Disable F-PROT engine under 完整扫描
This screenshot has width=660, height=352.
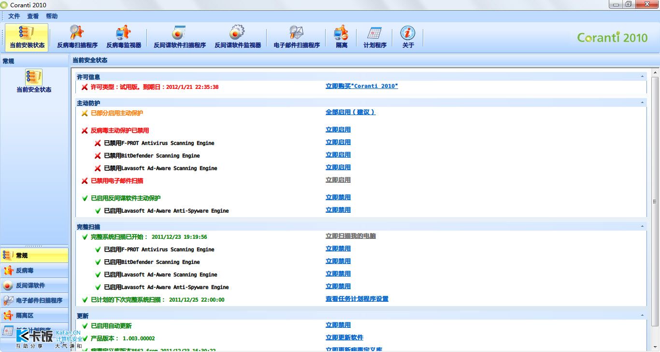pyautogui.click(x=338, y=249)
